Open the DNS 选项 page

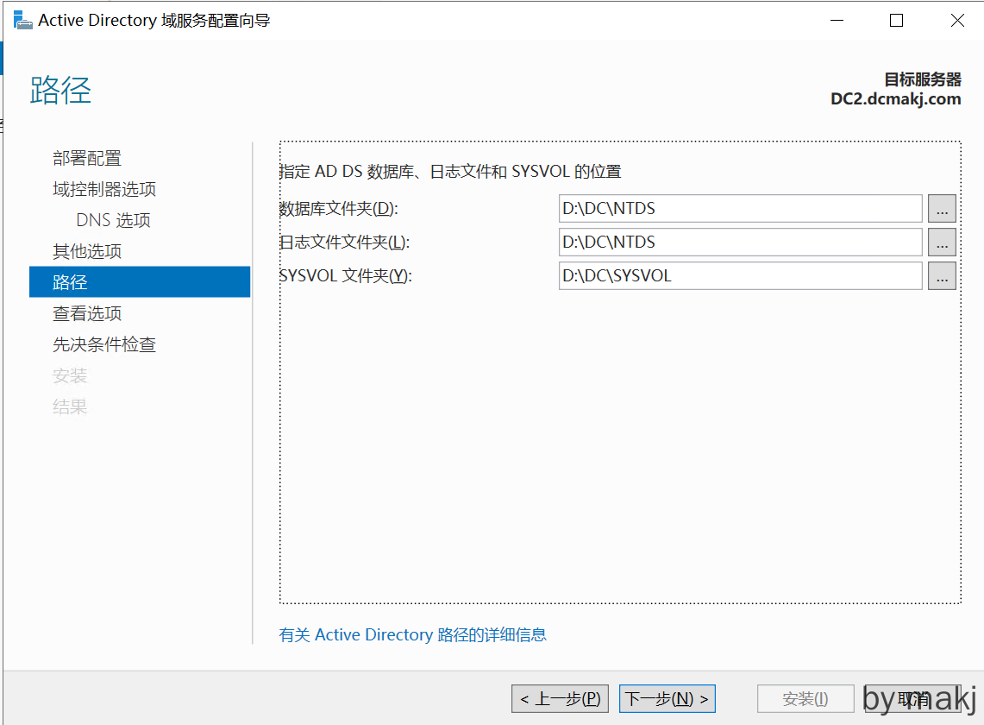pos(113,220)
